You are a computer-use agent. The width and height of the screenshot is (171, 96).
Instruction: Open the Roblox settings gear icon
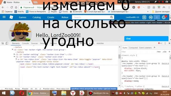coord(164,17)
